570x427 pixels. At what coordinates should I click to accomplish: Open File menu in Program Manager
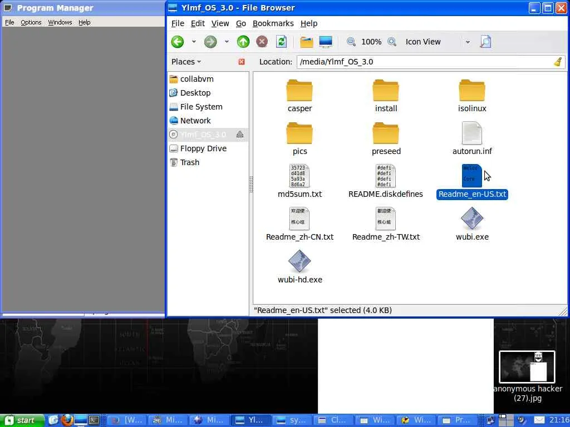9,22
